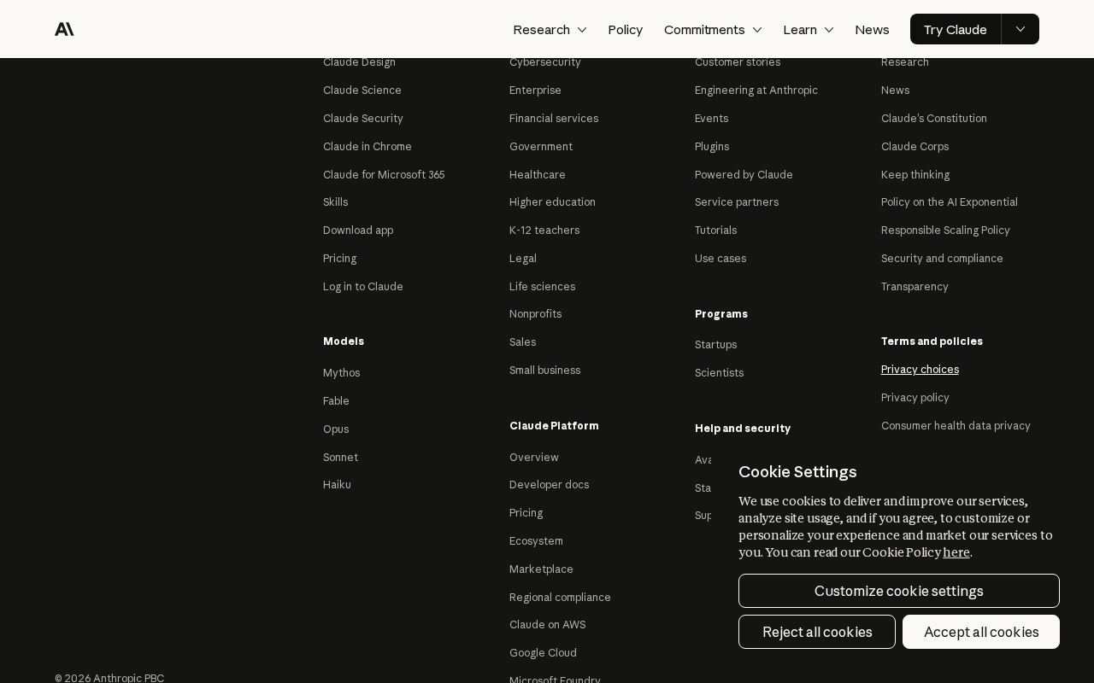Open the Legal footer link
The width and height of the screenshot is (1094, 683).
(x=523, y=258)
